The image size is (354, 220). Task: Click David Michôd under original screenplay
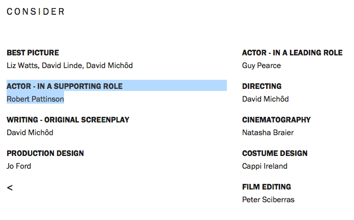(30, 133)
